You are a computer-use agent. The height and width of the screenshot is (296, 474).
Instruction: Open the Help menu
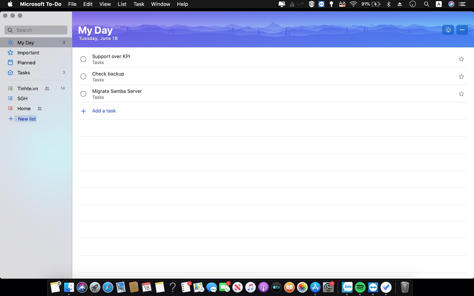[x=183, y=4]
